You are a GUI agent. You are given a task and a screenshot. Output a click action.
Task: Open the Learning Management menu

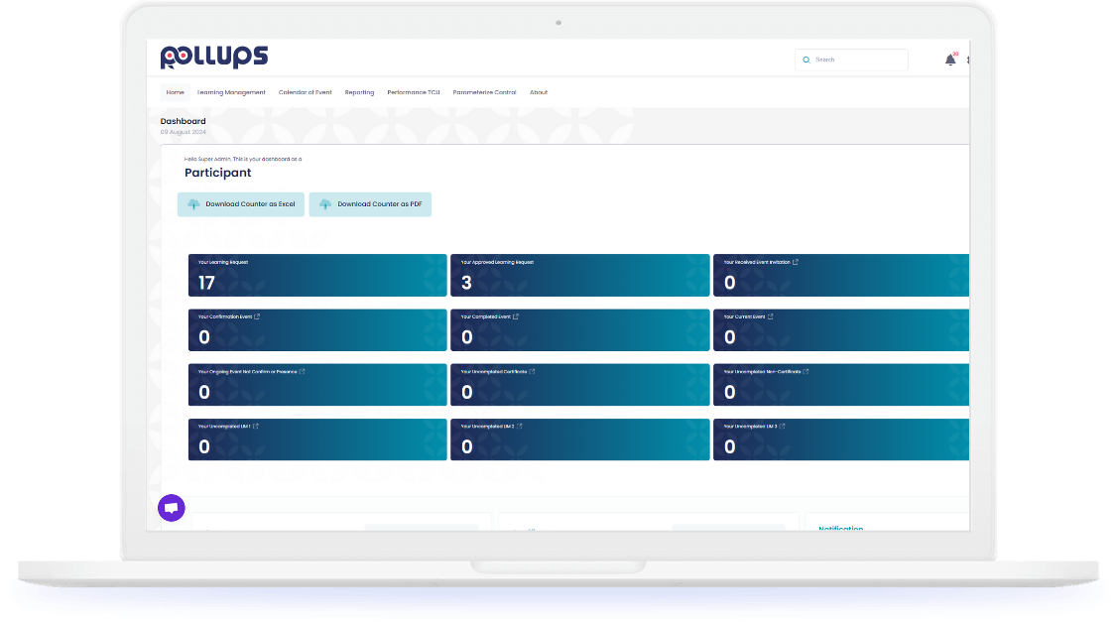pyautogui.click(x=231, y=92)
